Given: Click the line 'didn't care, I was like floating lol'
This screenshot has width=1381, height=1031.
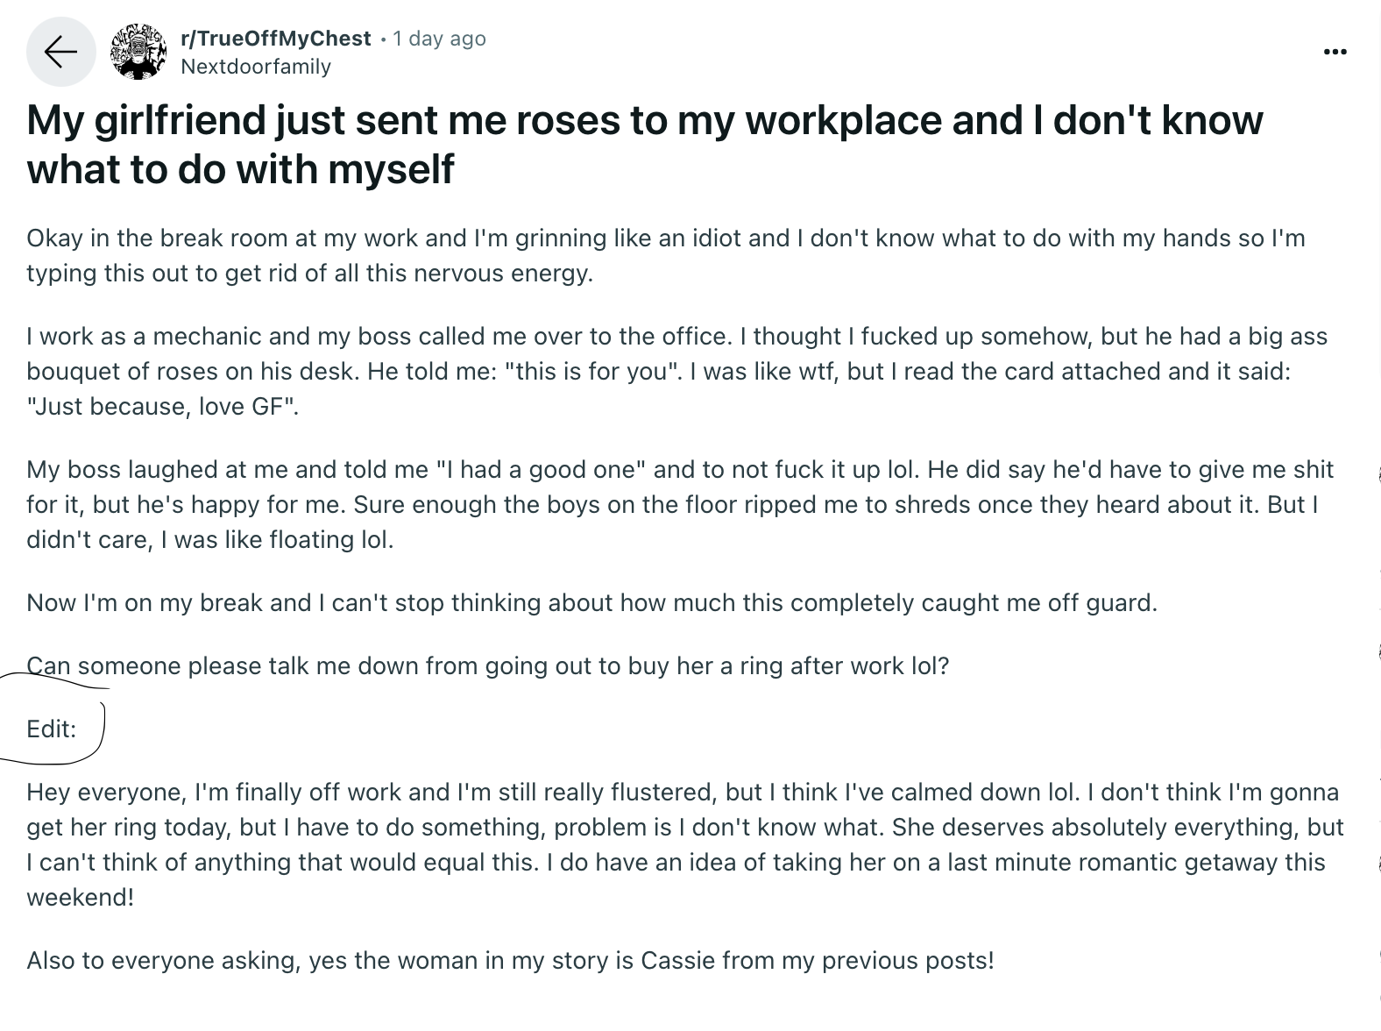Looking at the screenshot, I should coord(209,540).
